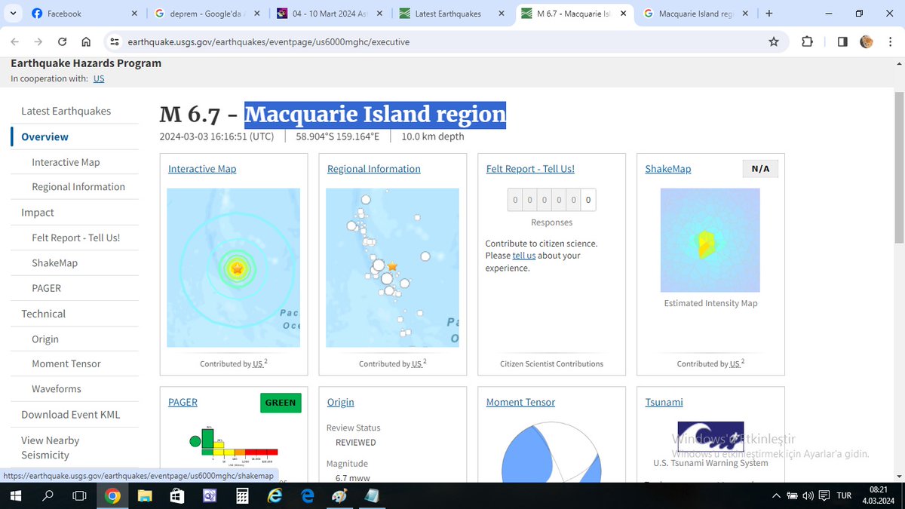Screen dimensions: 905x509
Task: Close the Latest Earthquakes tab
Action: pyautogui.click(x=502, y=14)
